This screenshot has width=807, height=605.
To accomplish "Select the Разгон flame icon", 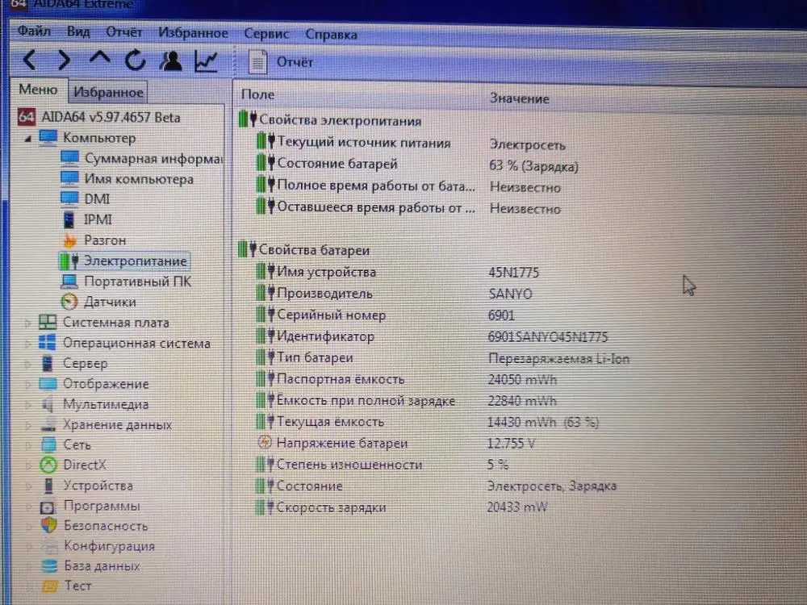I will tap(69, 240).
